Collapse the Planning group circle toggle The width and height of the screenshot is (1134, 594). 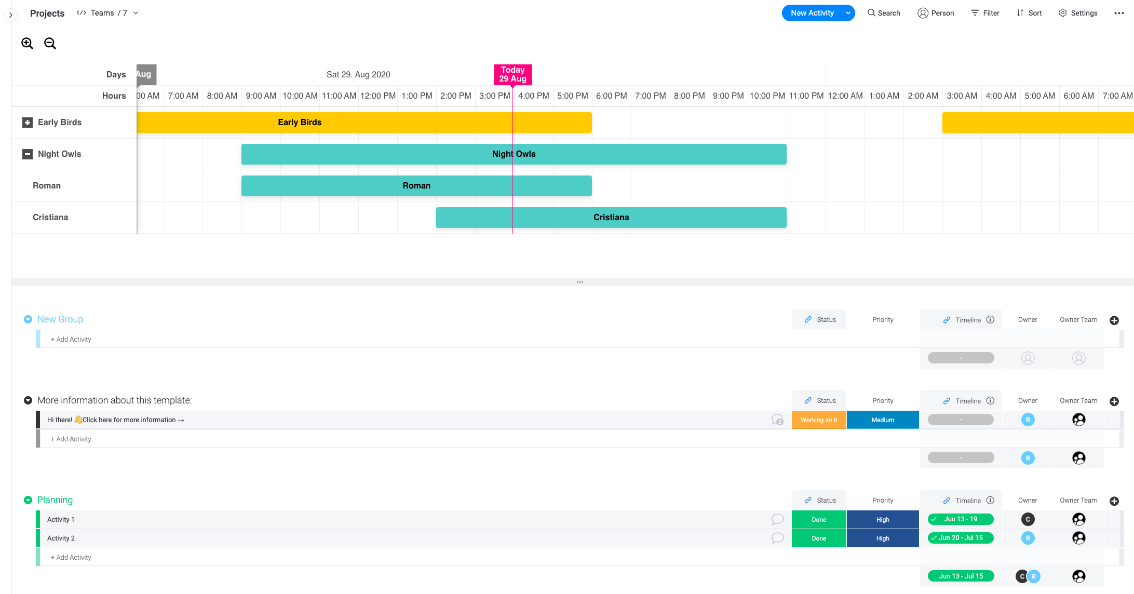[x=28, y=500]
